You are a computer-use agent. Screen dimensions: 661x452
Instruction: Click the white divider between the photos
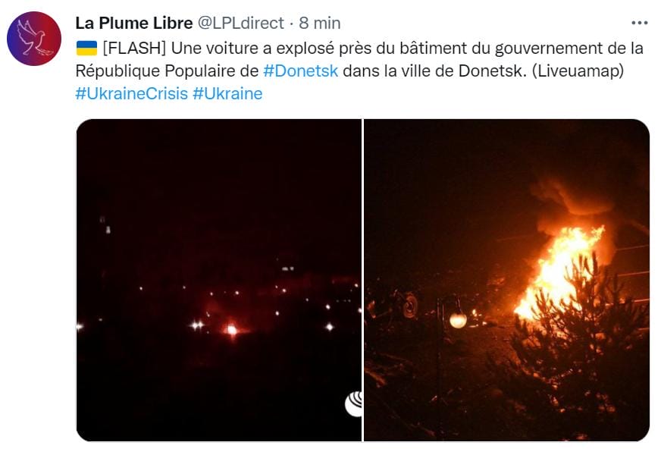tap(362, 281)
